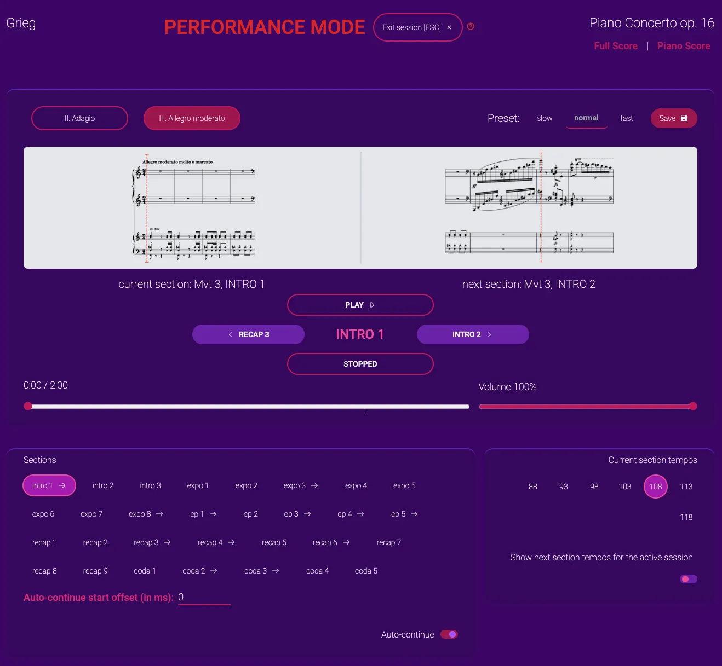Image resolution: width=722 pixels, height=666 pixels.
Task: Click the Exit session [ESC] button
Action: [x=417, y=27]
